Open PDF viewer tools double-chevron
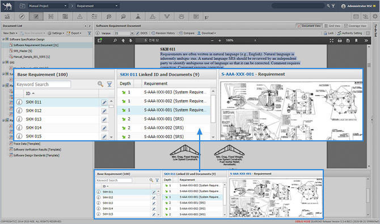The height and width of the screenshot is (224, 380). 366,41
